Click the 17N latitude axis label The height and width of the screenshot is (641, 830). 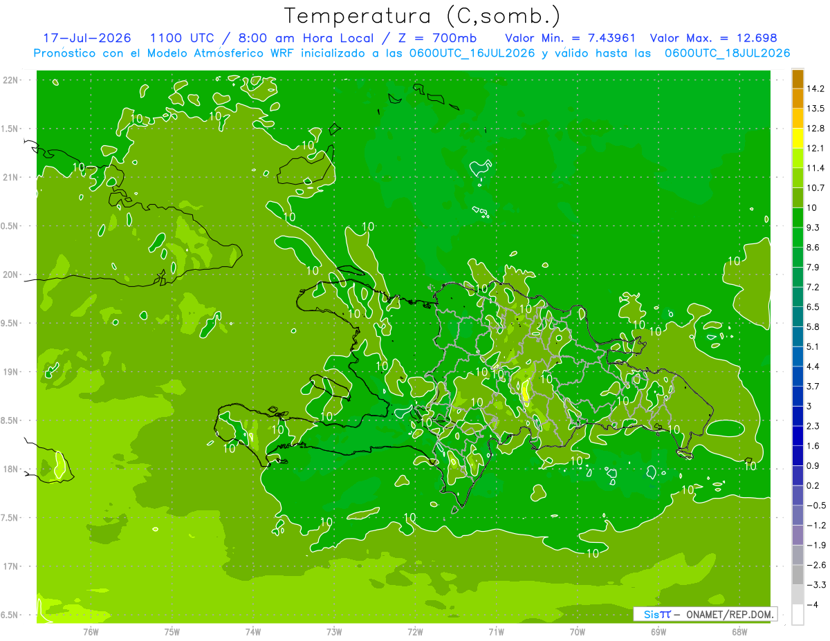(11, 566)
